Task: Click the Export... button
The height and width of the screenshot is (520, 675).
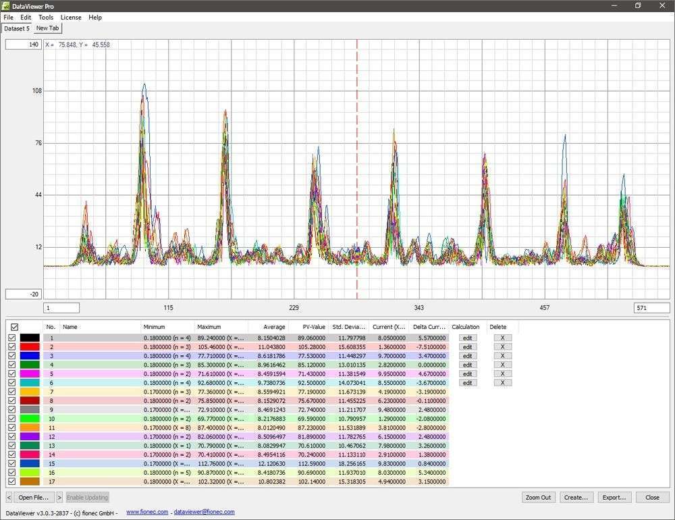Action: 614,497
